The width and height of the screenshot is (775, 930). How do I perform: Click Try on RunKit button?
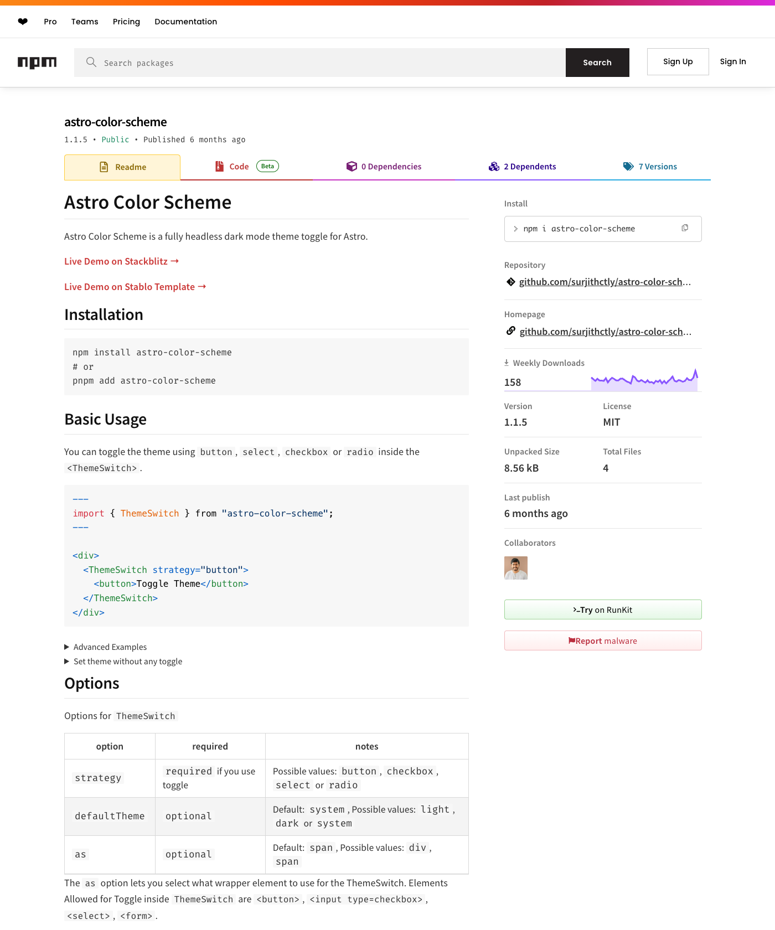[603, 609]
